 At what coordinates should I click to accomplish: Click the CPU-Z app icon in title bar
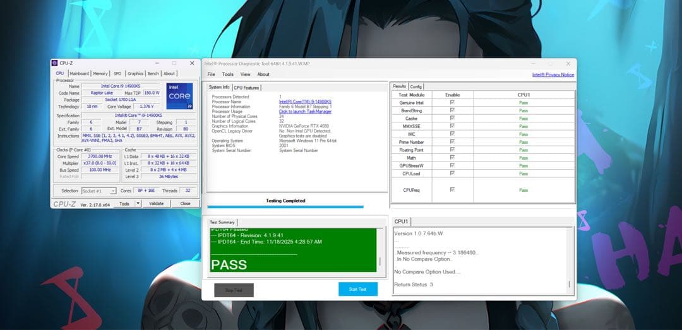[x=54, y=63]
